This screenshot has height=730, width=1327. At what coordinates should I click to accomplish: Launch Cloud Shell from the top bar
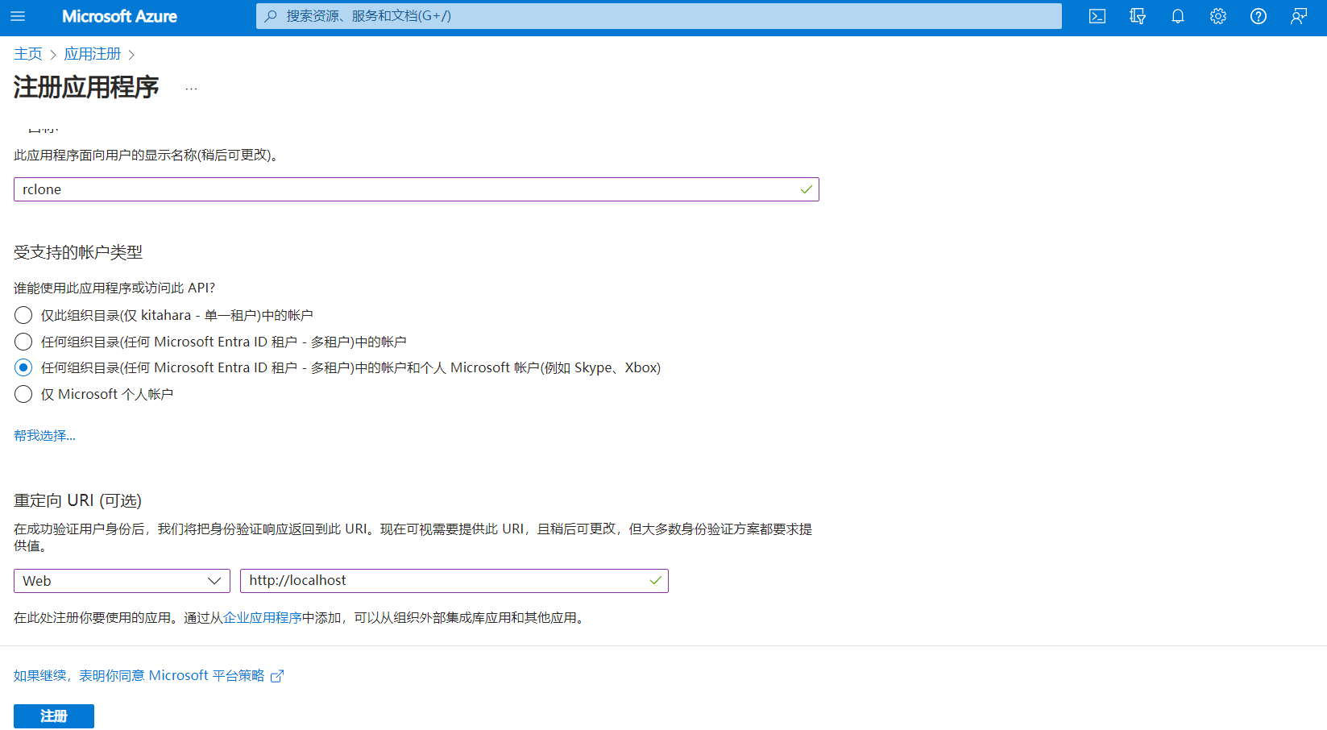1097,16
